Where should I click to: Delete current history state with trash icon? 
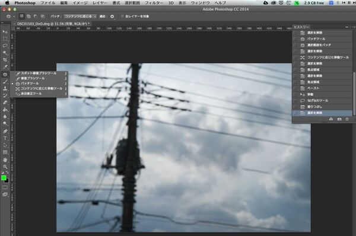point(347,119)
